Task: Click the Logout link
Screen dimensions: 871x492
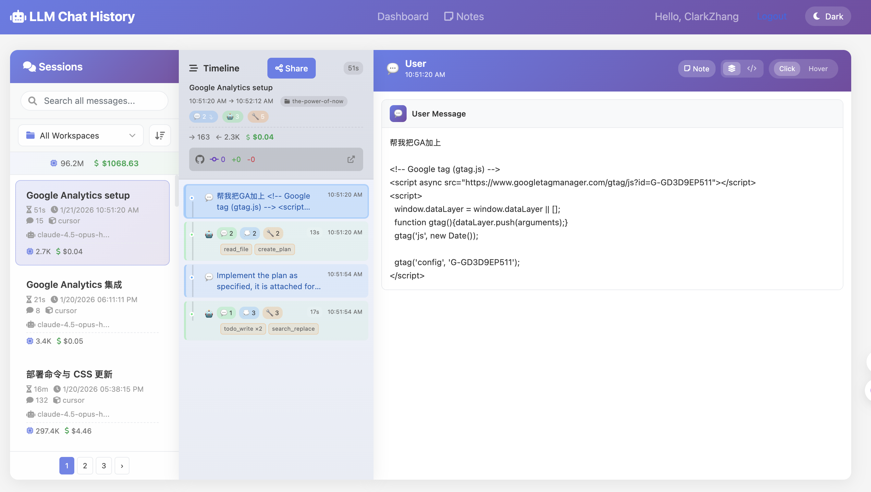Action: [772, 17]
